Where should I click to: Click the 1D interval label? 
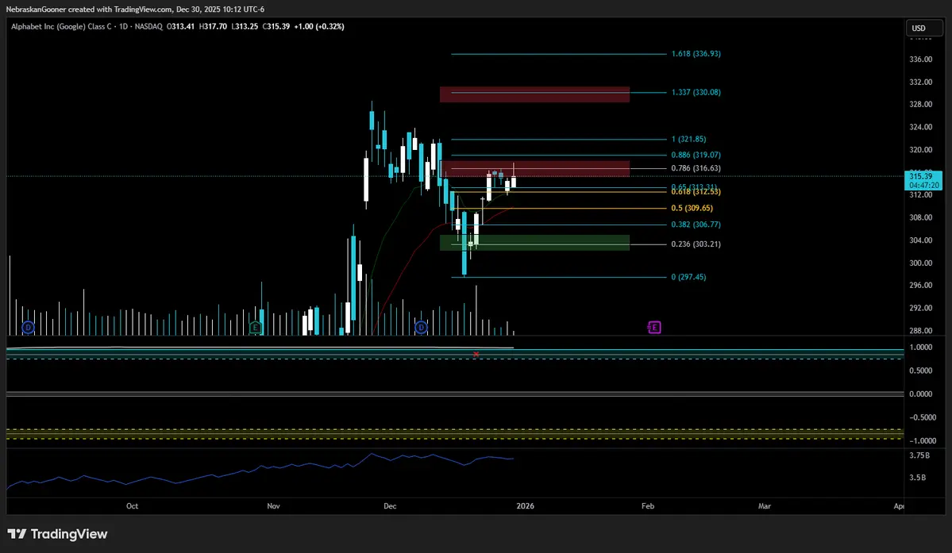click(x=123, y=27)
